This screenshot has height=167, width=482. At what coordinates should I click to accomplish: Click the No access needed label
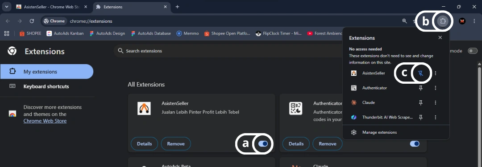(x=365, y=49)
